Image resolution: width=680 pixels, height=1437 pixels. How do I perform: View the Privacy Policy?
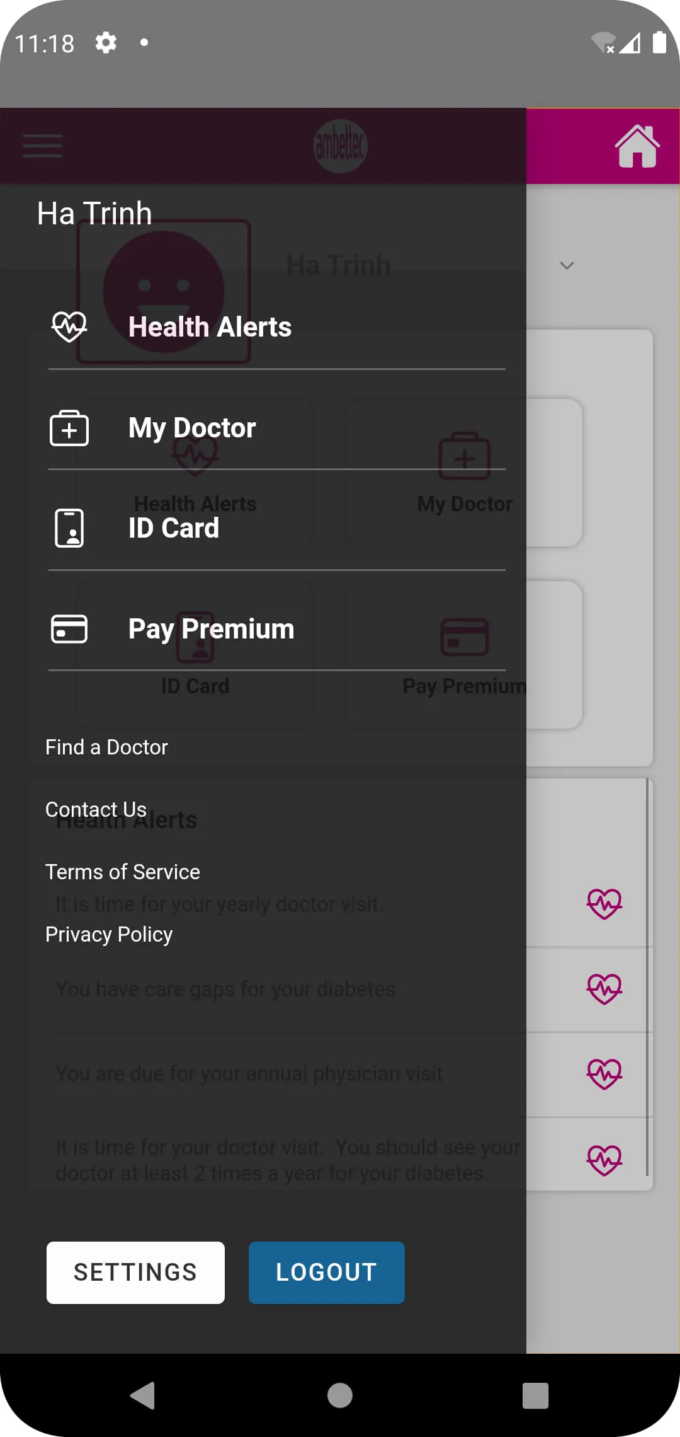[x=108, y=933]
